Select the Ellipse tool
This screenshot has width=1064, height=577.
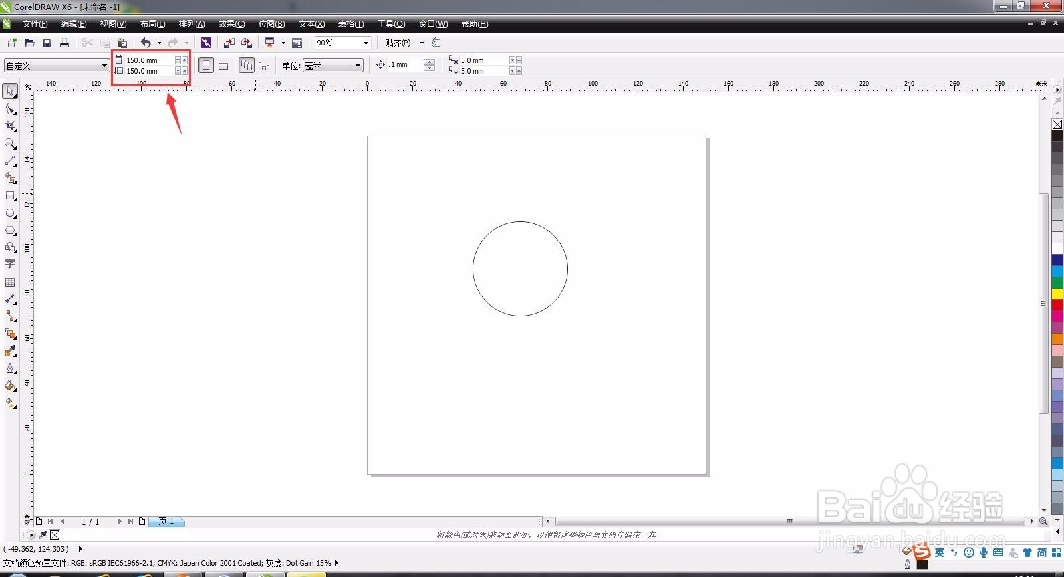pos(11,213)
